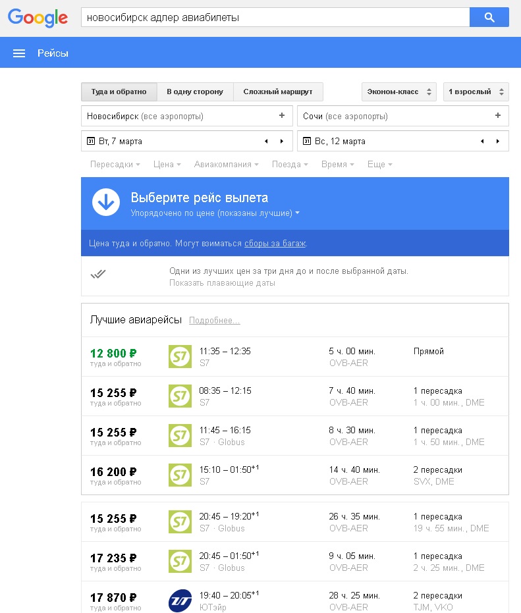521x613 pixels.
Task: Select the 12 800 ₽ direct S7 flight
Action: point(295,357)
